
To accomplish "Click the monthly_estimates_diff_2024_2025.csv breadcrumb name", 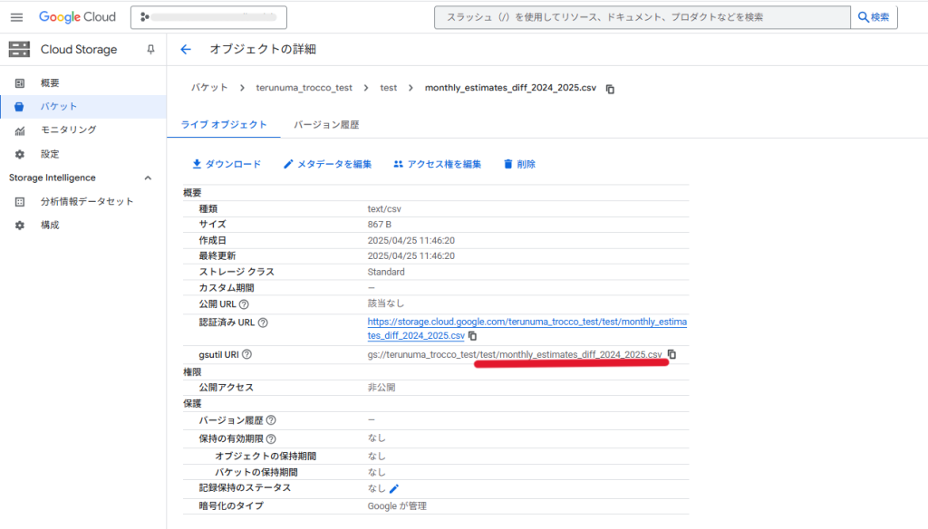I will click(510, 88).
